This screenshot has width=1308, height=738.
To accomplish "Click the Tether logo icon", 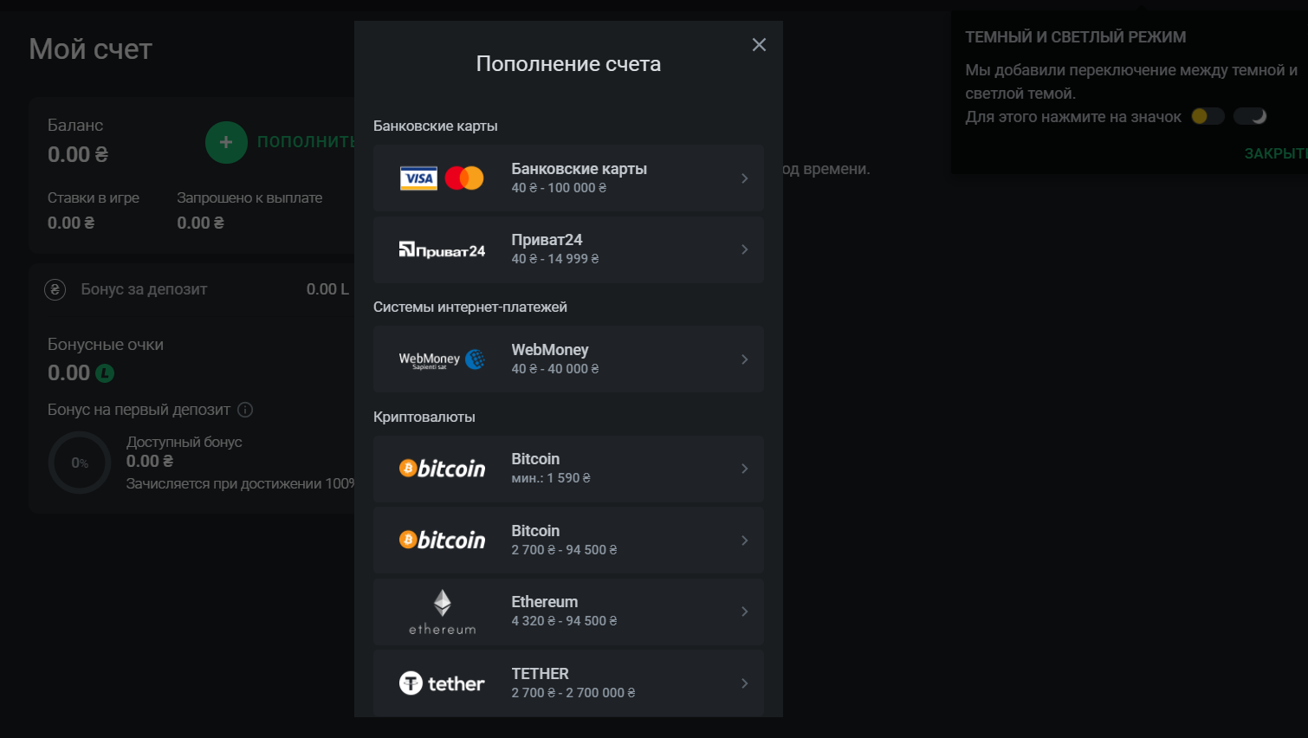I will 442,683.
